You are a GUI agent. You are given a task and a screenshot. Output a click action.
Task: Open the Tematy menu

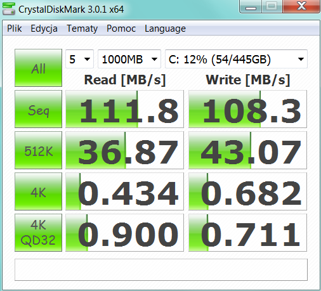(x=82, y=29)
